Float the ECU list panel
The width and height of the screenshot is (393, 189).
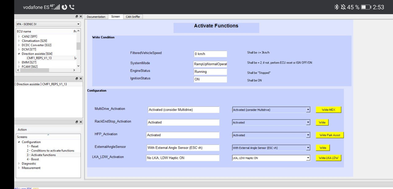click(x=77, y=17)
